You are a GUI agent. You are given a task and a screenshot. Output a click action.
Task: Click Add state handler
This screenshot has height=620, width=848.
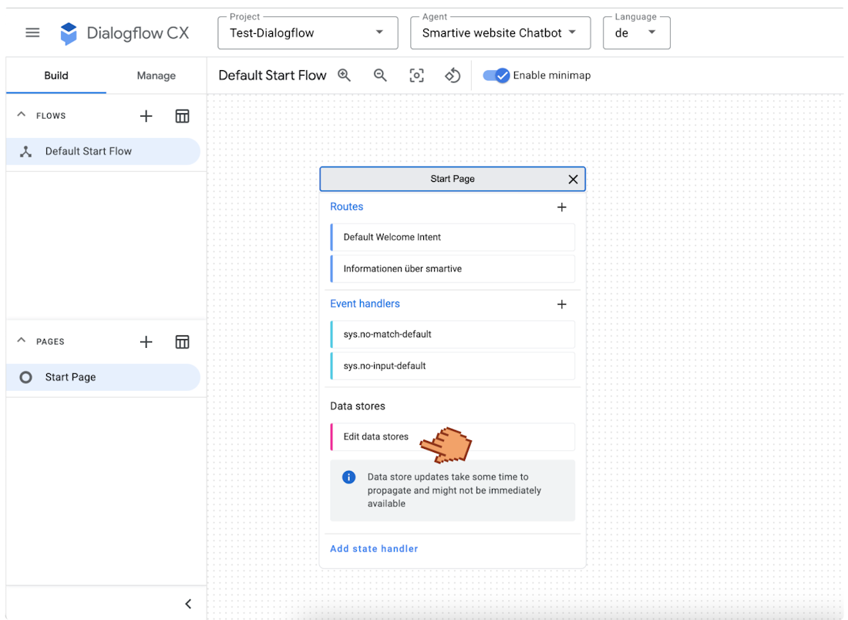(374, 548)
